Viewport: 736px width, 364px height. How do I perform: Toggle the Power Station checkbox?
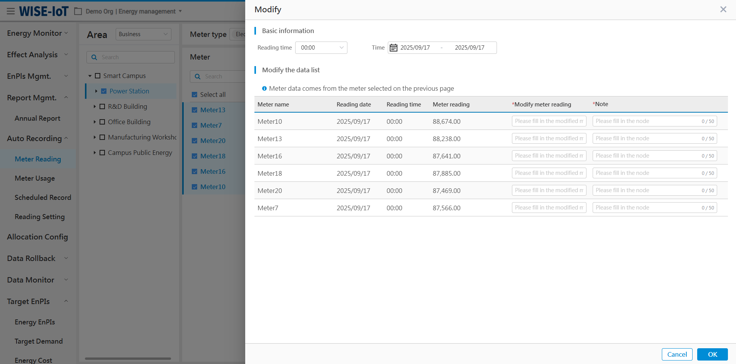(104, 91)
